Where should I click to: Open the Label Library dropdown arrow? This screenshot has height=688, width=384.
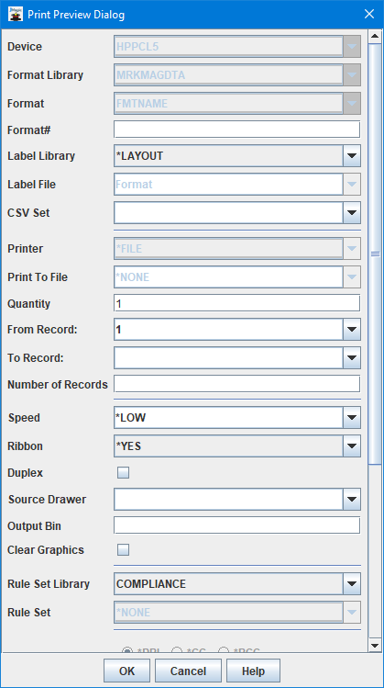(352, 156)
